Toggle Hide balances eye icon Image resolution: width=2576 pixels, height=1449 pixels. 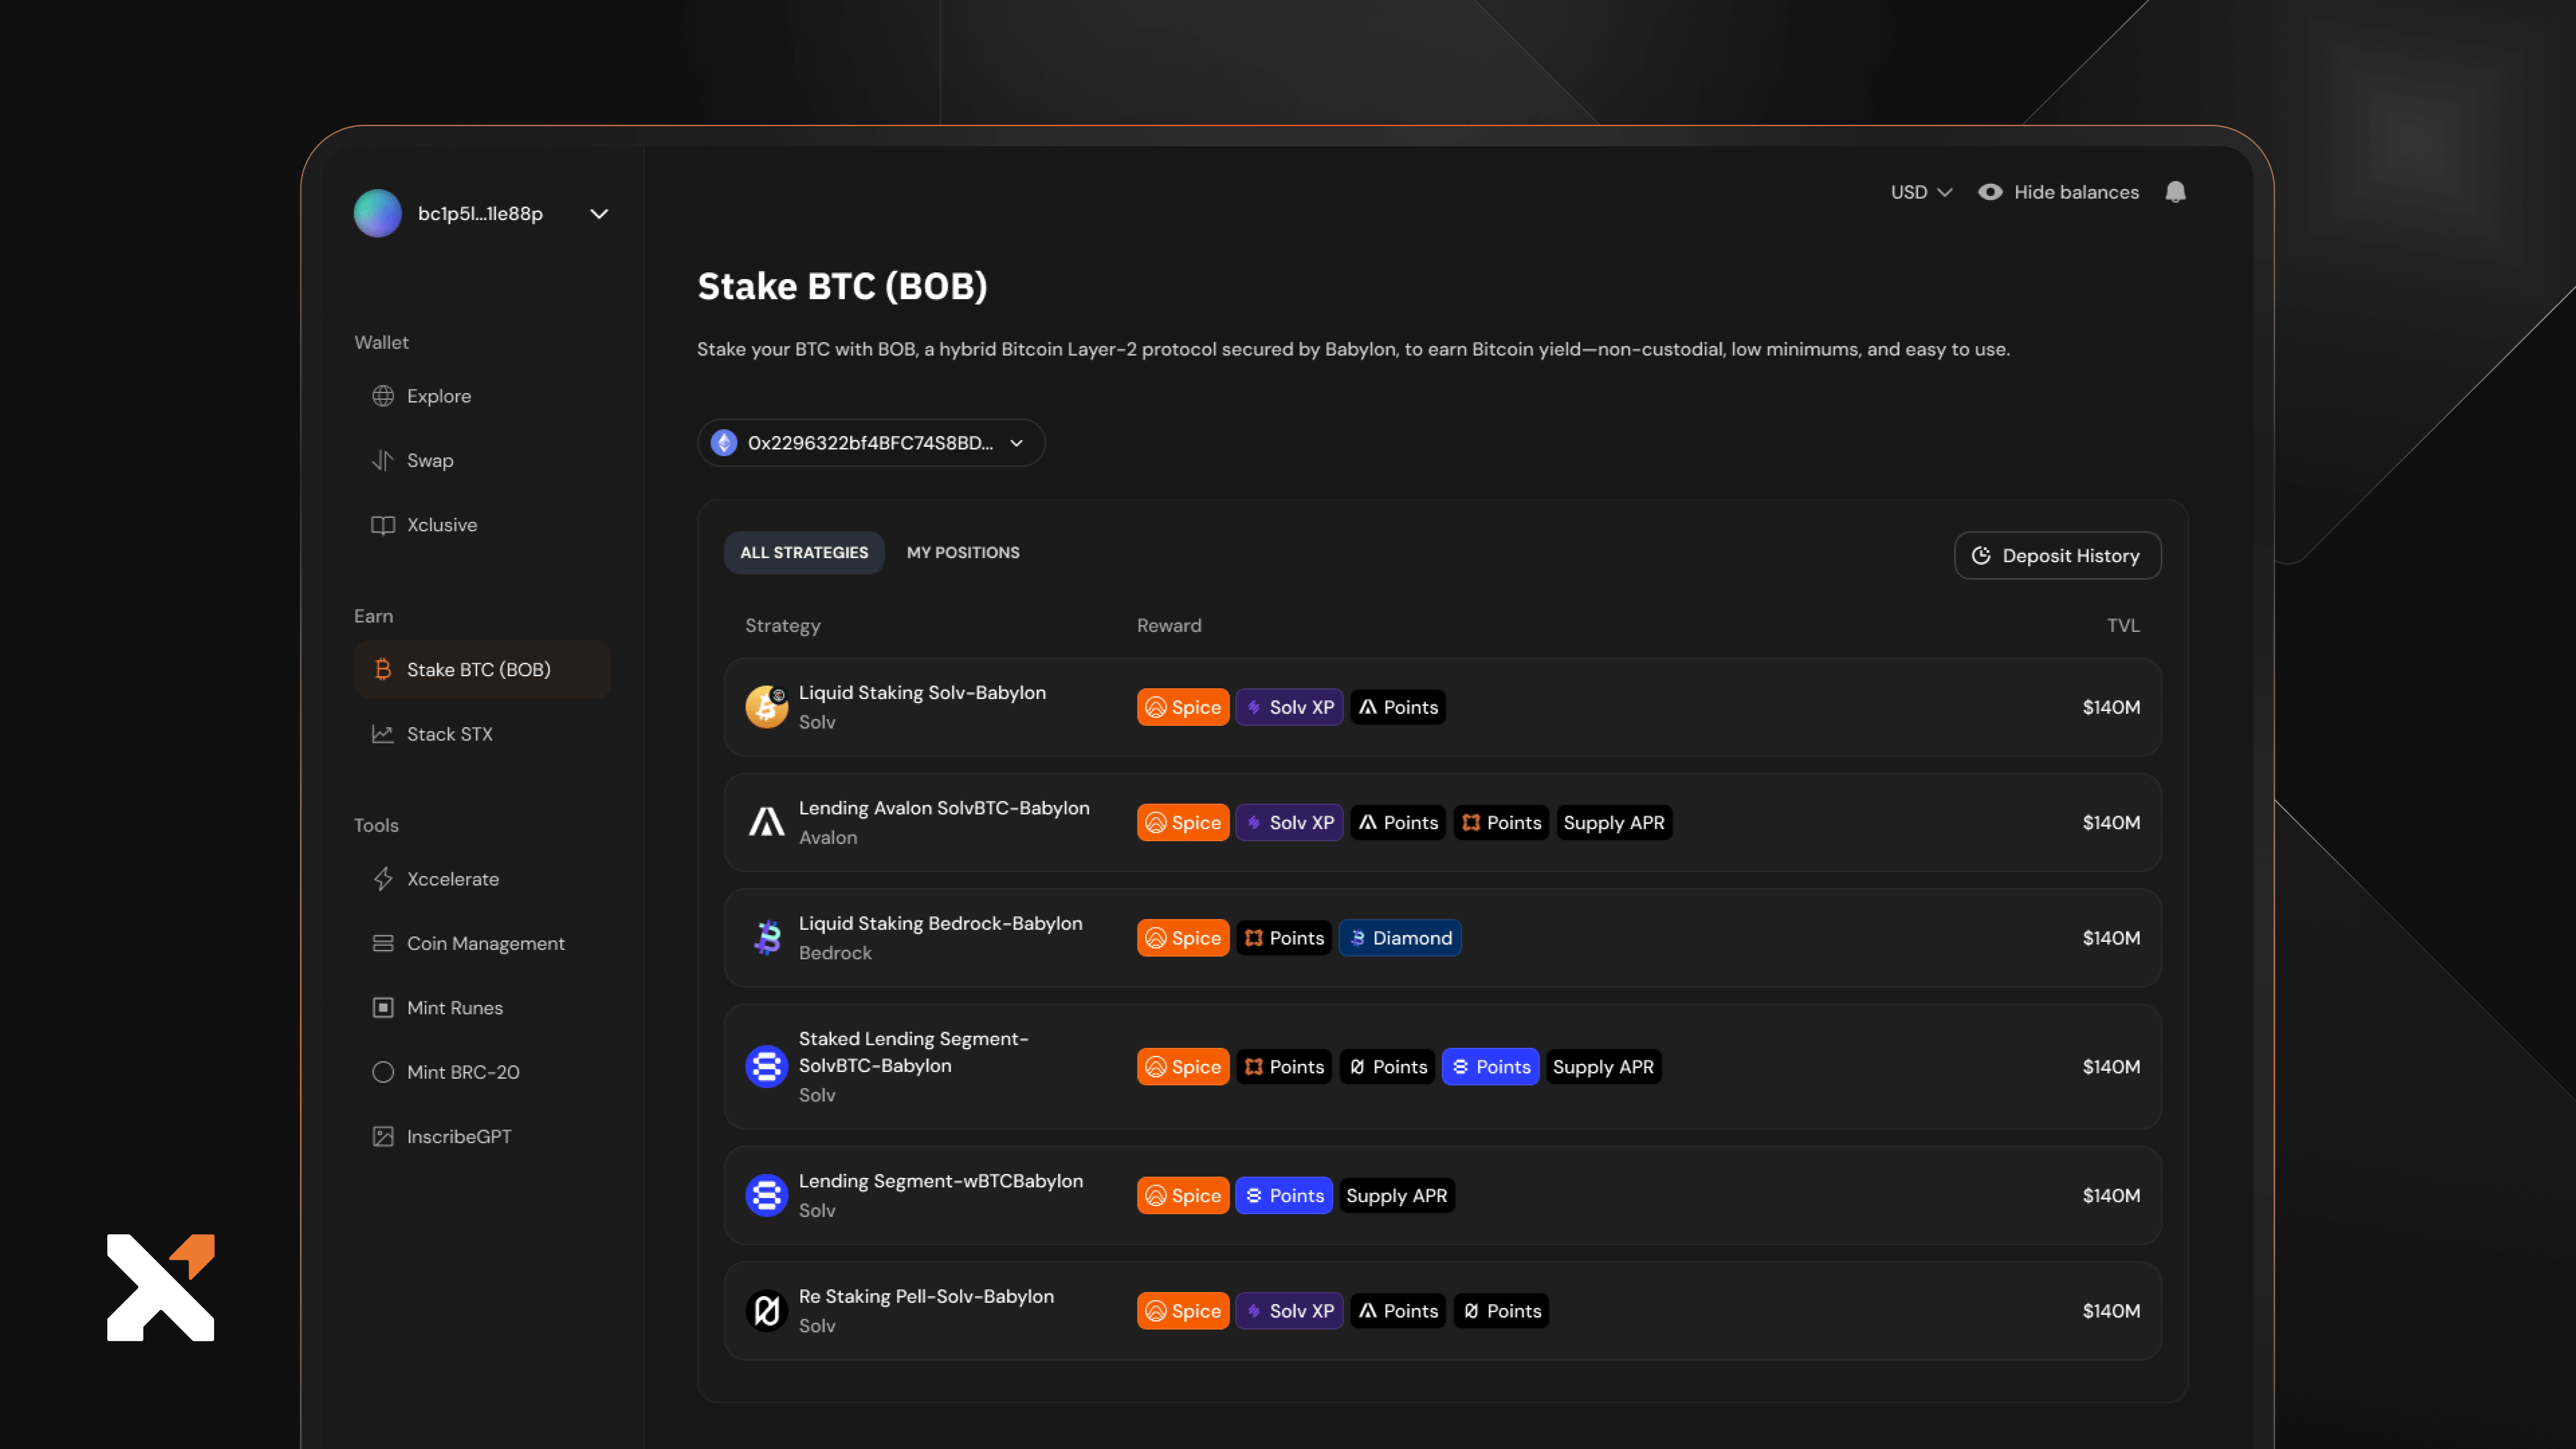[x=1990, y=192]
